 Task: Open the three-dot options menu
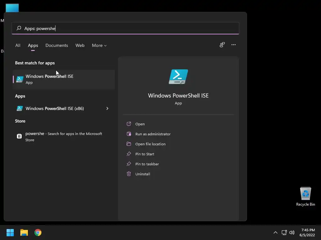pyautogui.click(x=233, y=45)
